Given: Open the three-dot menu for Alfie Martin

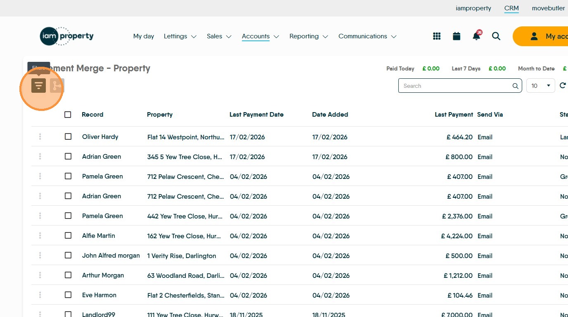Looking at the screenshot, I should coord(40,235).
